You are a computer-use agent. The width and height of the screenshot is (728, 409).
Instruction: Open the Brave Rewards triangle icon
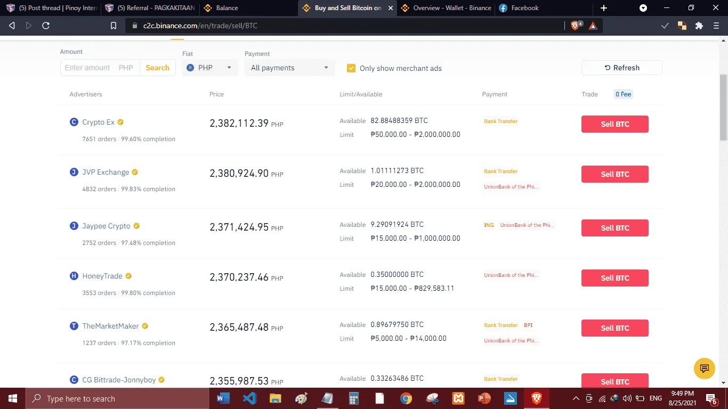point(593,26)
